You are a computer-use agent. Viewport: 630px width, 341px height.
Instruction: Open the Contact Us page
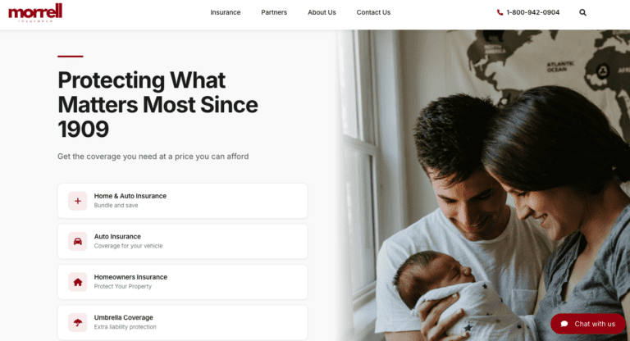pyautogui.click(x=373, y=12)
